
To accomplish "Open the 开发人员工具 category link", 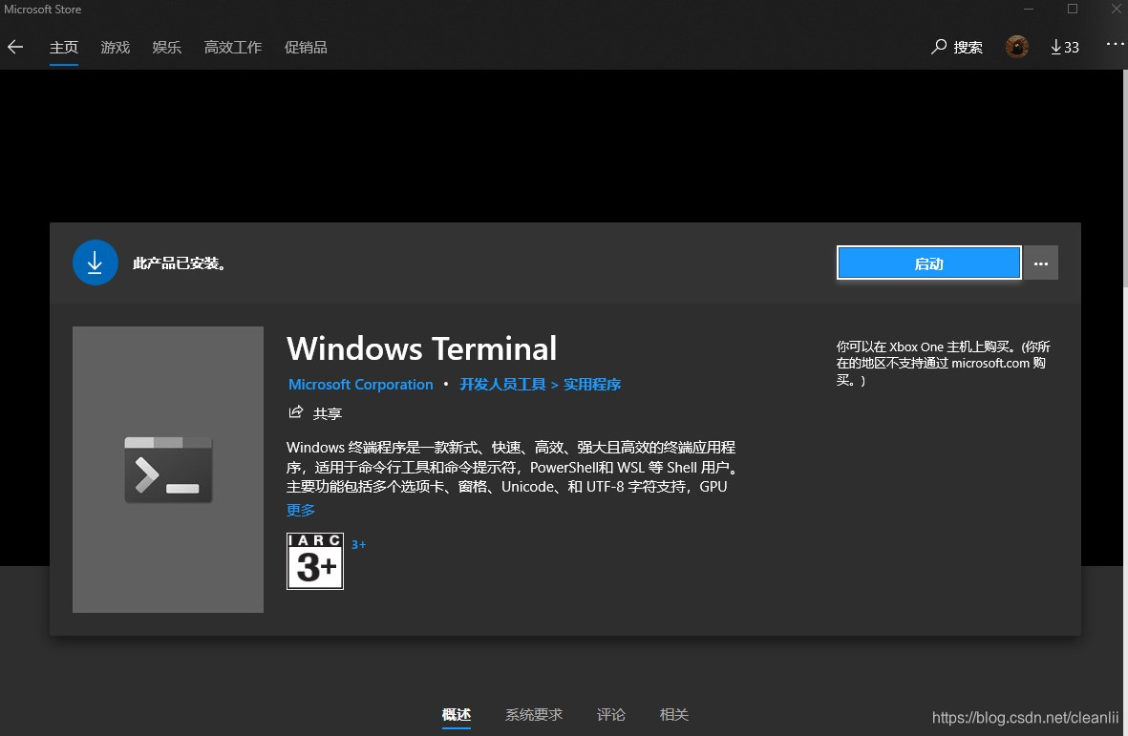I will [x=502, y=385].
